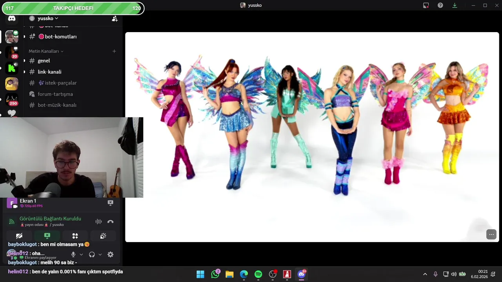
Task: Open the Windows Start menu
Action: (x=200, y=274)
